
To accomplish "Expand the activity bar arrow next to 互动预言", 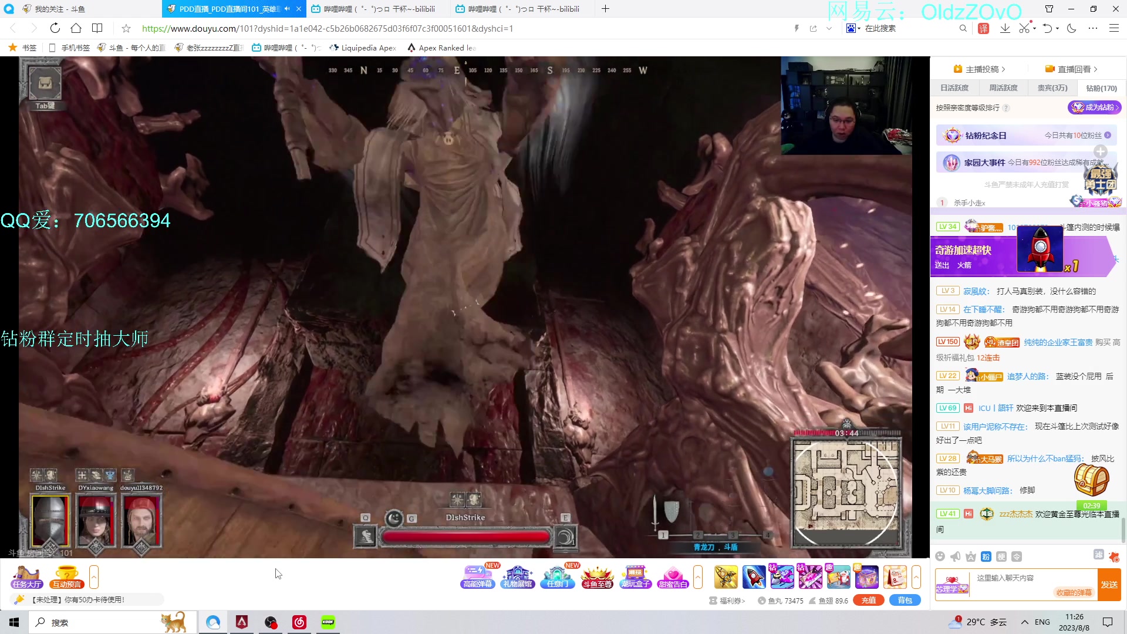I will pyautogui.click(x=94, y=577).
